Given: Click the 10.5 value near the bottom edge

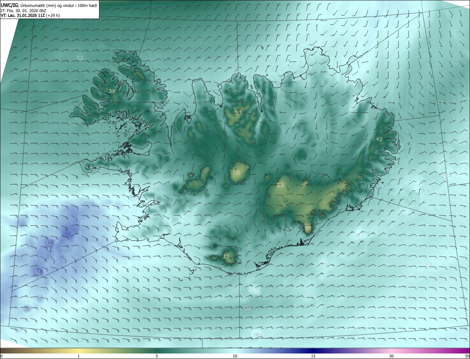Looking at the screenshot, I should (x=258, y=334).
